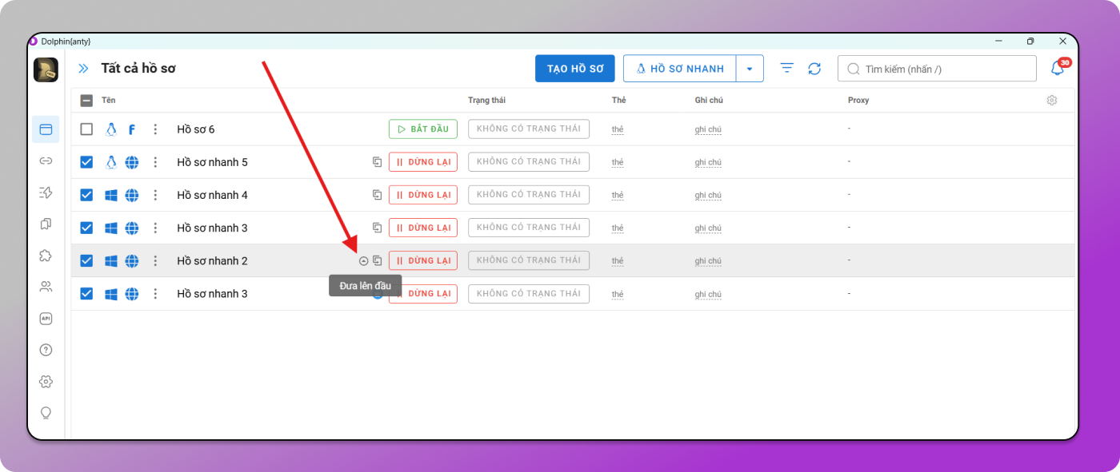The width and height of the screenshot is (1120, 472).
Task: Check the Hồ sơ 6 checkbox
Action: pos(87,129)
